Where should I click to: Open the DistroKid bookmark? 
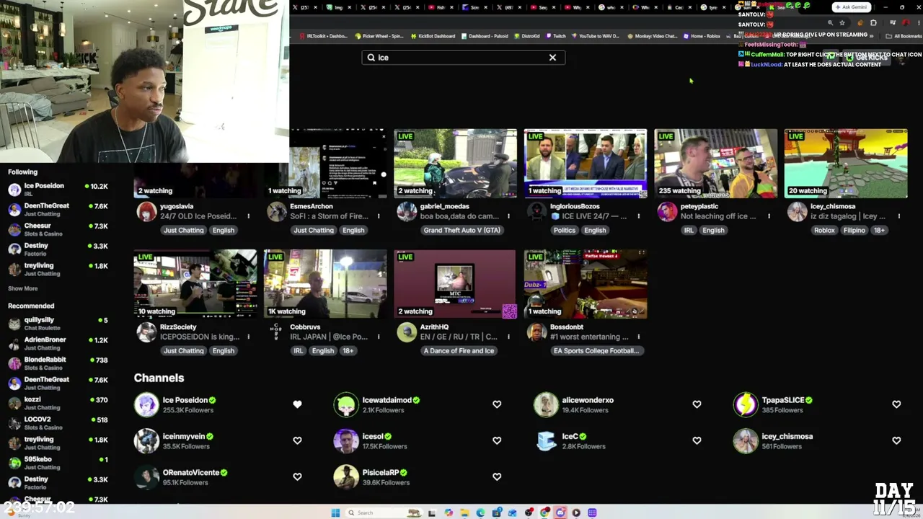526,36
